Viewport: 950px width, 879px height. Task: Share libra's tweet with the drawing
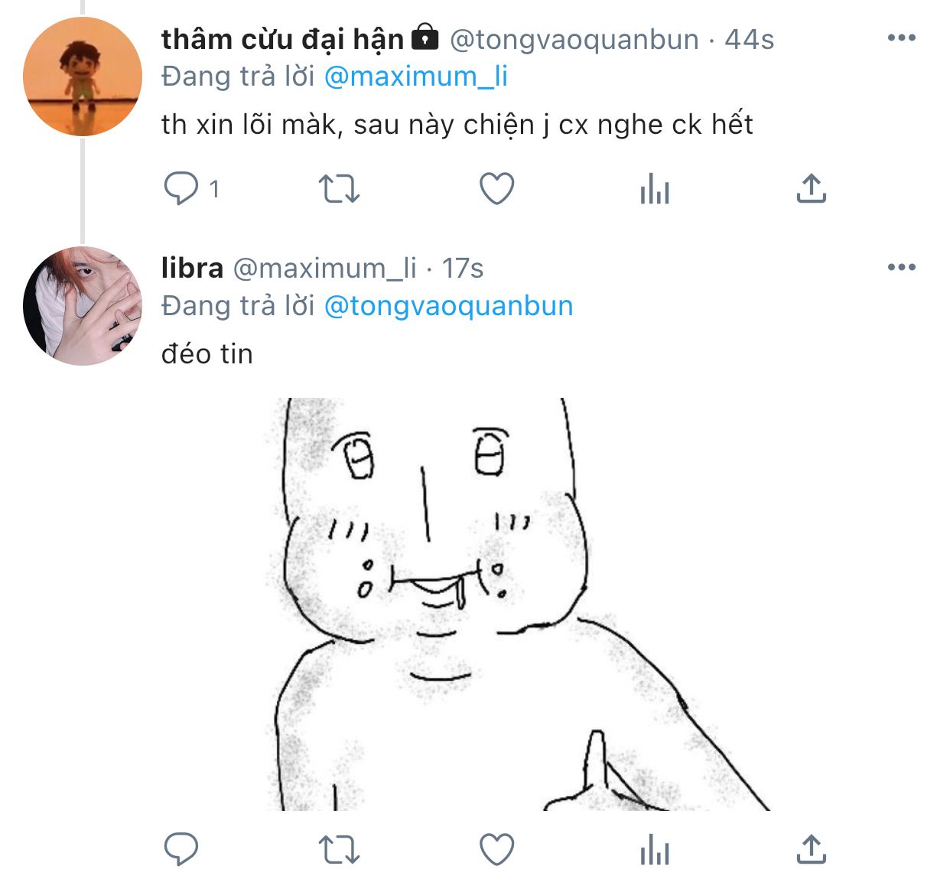(812, 849)
